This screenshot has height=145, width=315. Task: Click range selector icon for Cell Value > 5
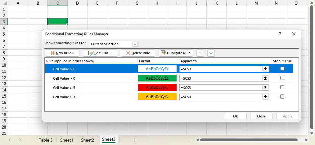265,87
